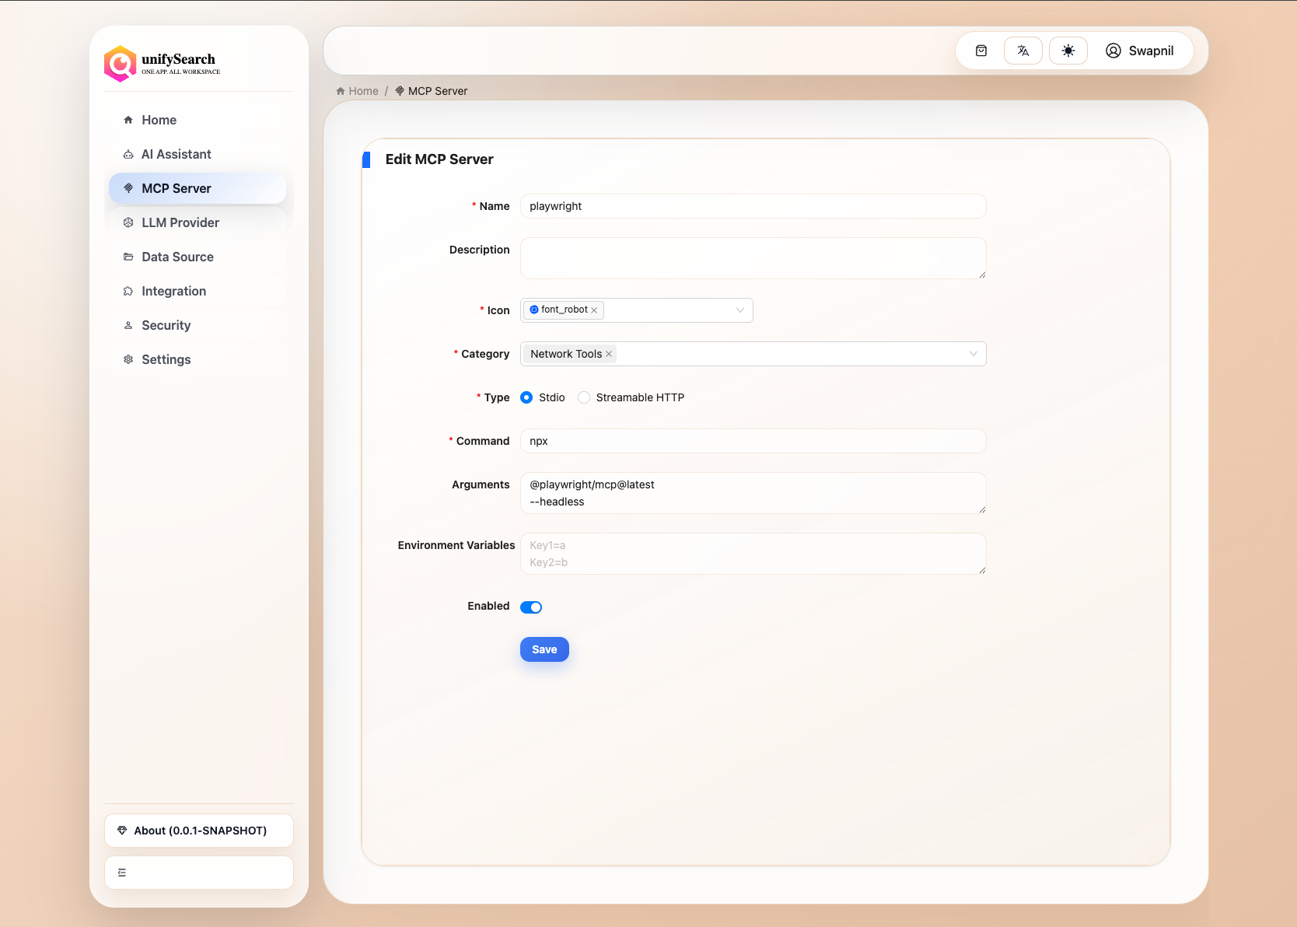The width and height of the screenshot is (1297, 927).
Task: Go to Data Source in sidebar
Action: (177, 257)
